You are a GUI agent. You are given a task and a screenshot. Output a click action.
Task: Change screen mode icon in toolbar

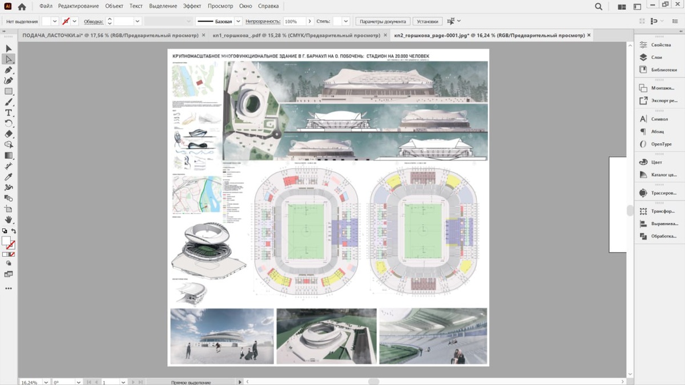point(9,274)
